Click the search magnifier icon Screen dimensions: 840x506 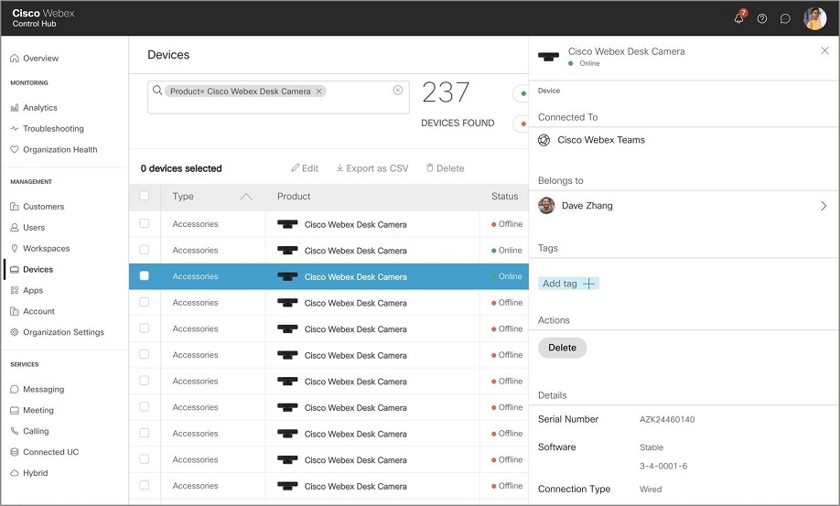coord(157,90)
